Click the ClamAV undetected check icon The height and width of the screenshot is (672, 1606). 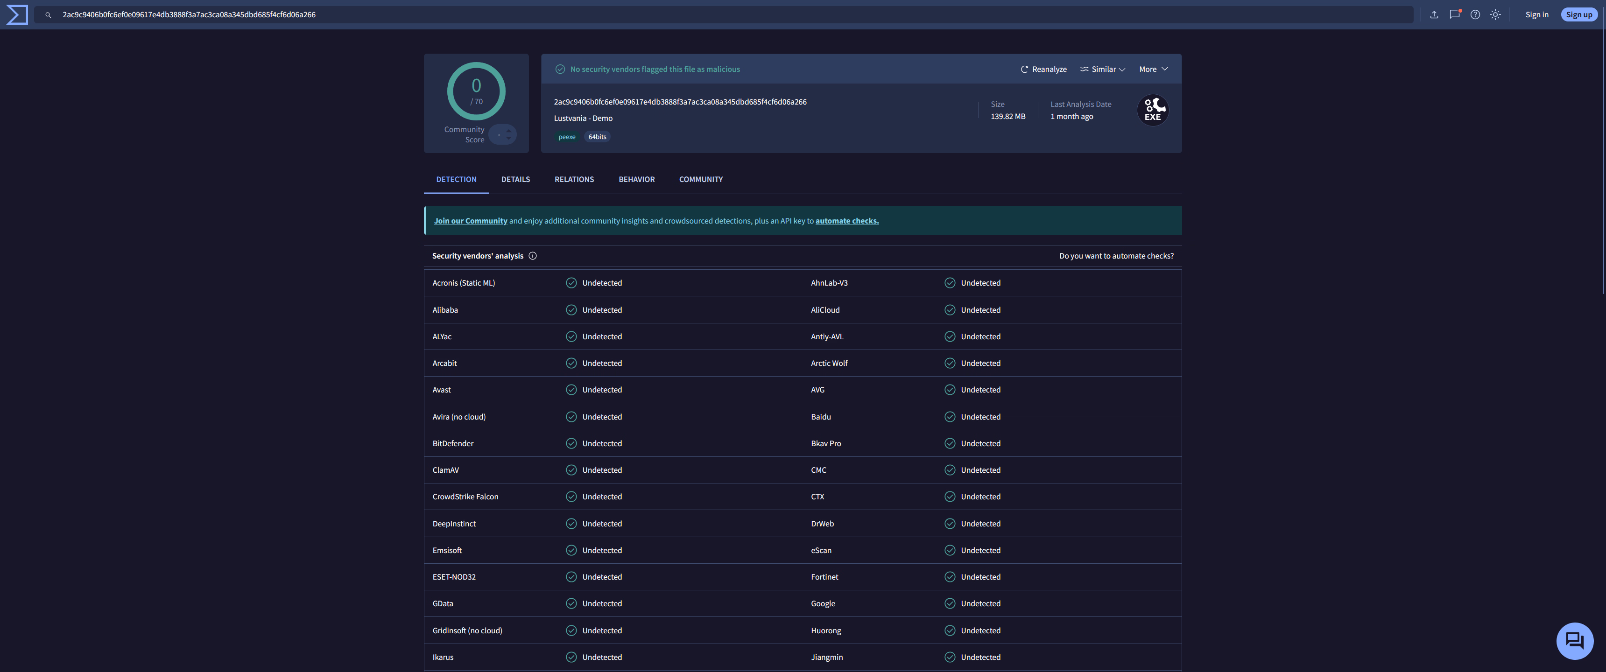(571, 470)
